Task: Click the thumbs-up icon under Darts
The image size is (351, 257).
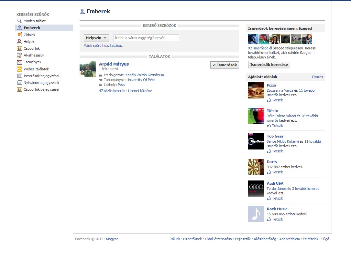Action: click(269, 172)
